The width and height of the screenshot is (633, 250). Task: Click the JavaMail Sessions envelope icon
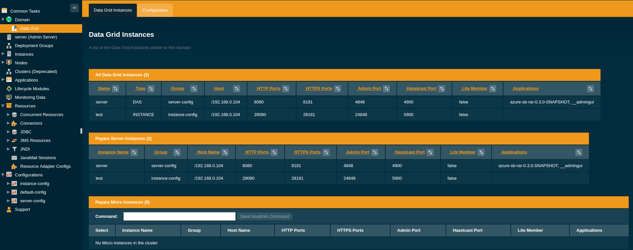point(14,158)
